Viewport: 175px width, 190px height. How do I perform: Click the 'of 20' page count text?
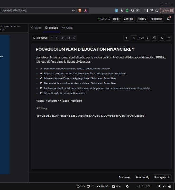[x=141, y=38]
